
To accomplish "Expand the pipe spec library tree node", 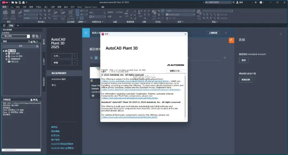I will coord(6,59).
